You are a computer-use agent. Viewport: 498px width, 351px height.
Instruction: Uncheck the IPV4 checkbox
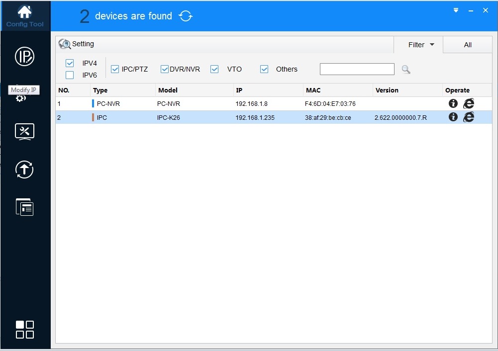pos(70,63)
